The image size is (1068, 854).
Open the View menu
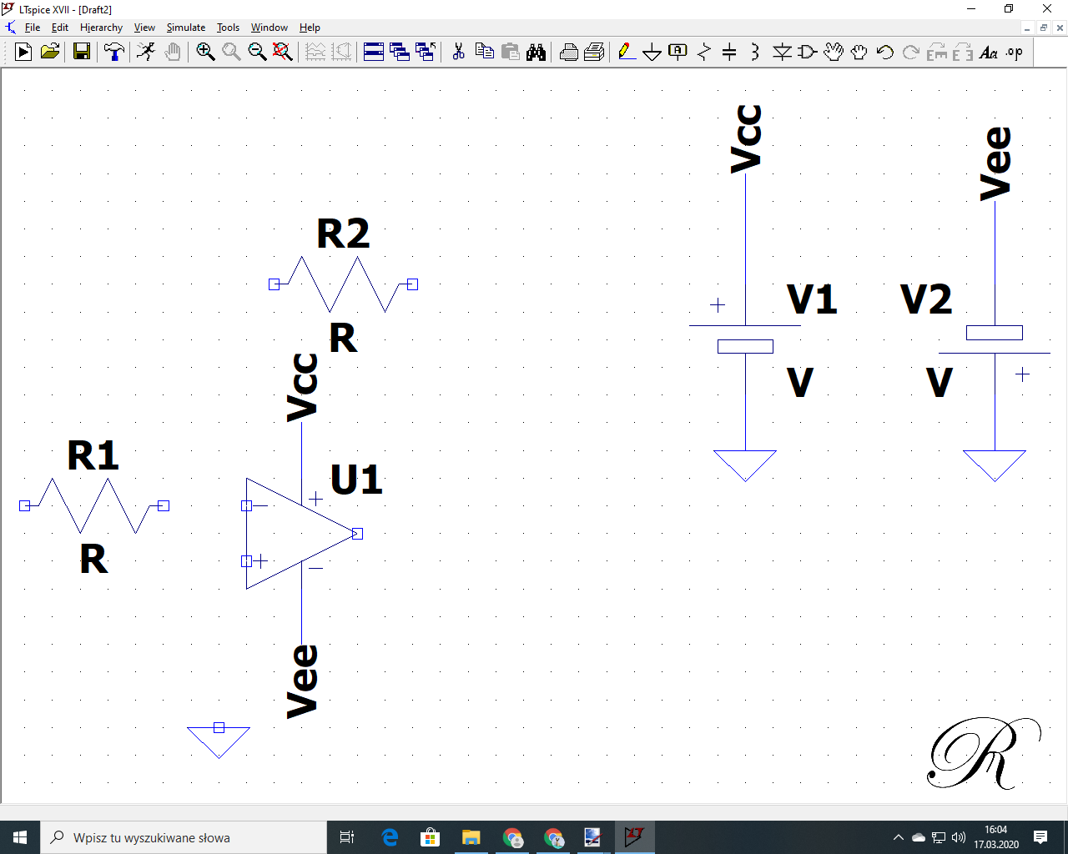click(x=144, y=28)
